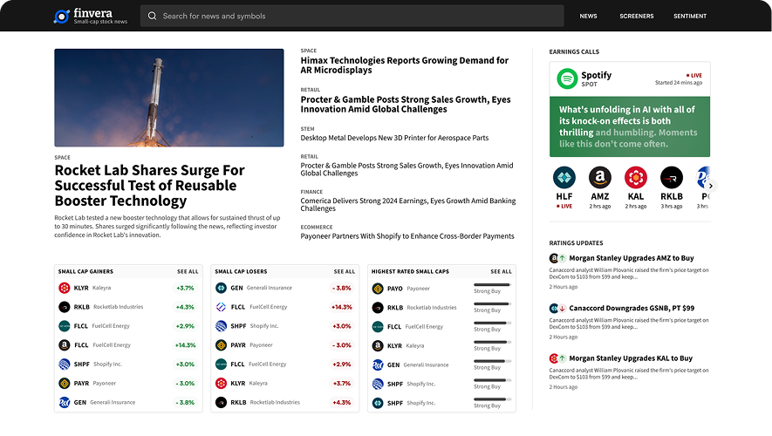Viewport: 772px width, 436px height.
Task: Click the AMZ upgrade arrow icon
Action: tap(563, 258)
